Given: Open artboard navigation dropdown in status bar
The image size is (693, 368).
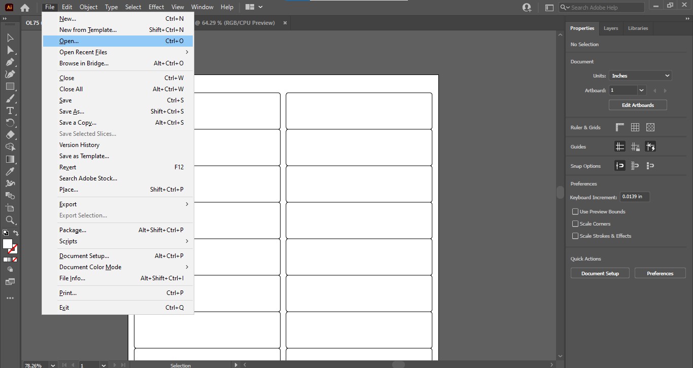Looking at the screenshot, I should click(x=103, y=365).
